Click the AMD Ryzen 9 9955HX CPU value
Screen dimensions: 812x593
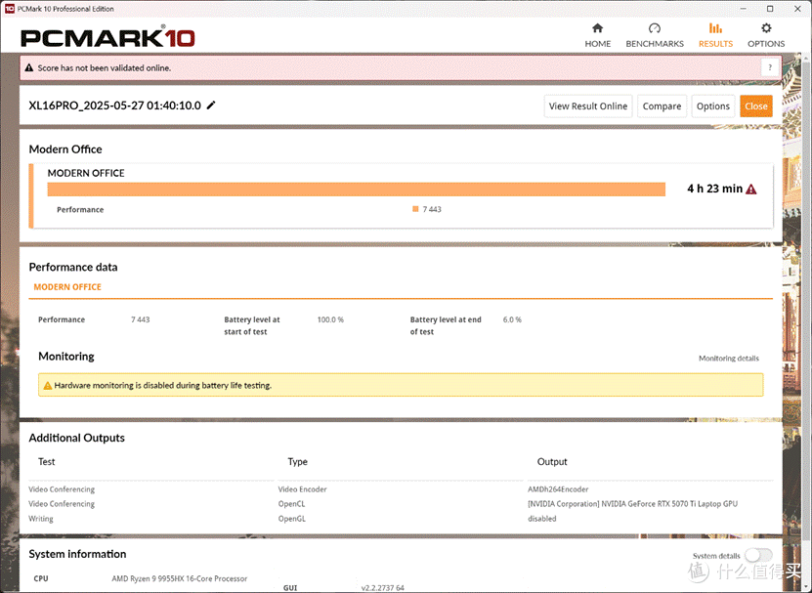(x=180, y=578)
